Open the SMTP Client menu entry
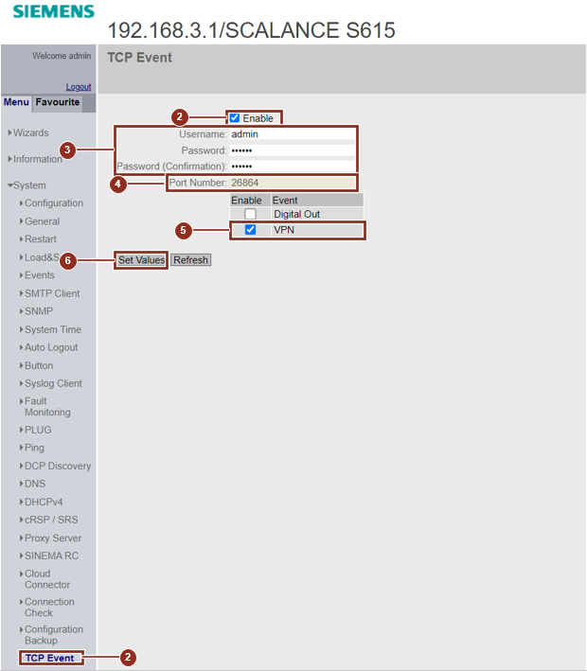Screen dimensions: 587x671 click(52, 293)
